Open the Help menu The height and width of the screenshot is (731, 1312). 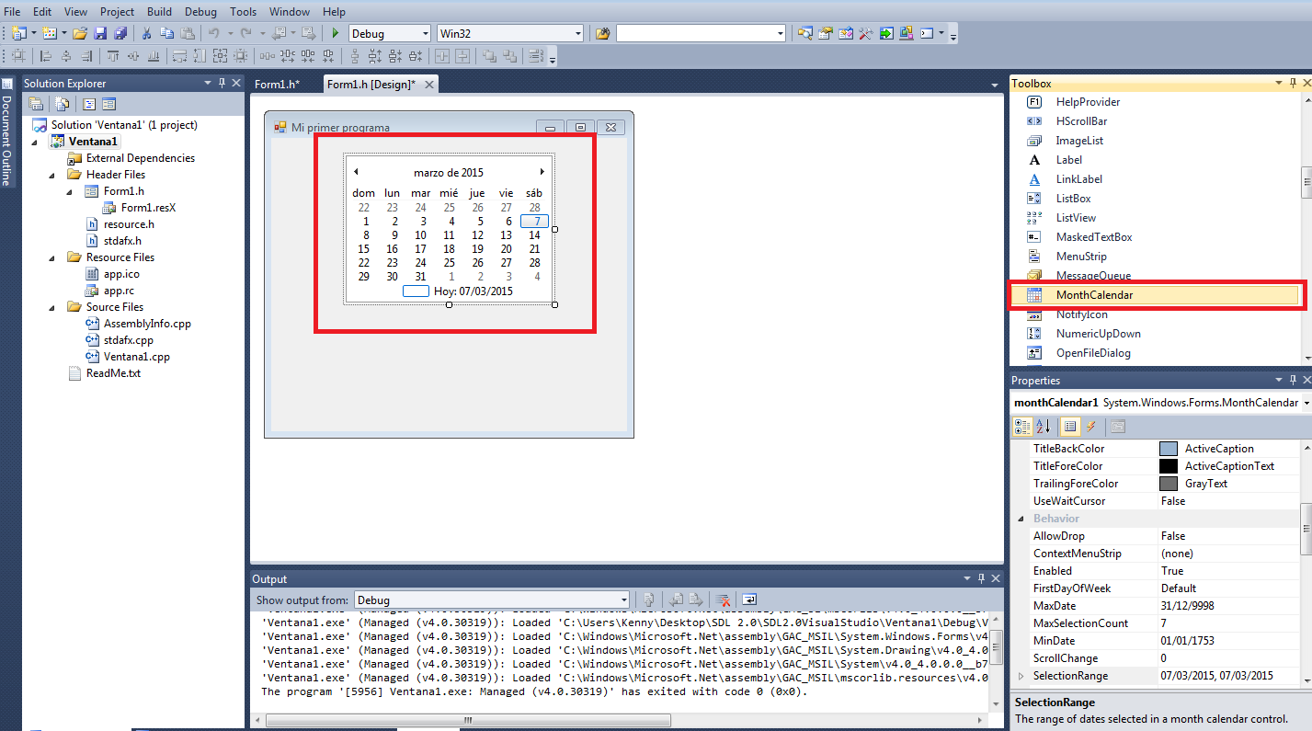coord(334,12)
